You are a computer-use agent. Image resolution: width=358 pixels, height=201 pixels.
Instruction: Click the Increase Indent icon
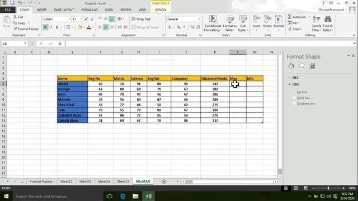(x=125, y=27)
